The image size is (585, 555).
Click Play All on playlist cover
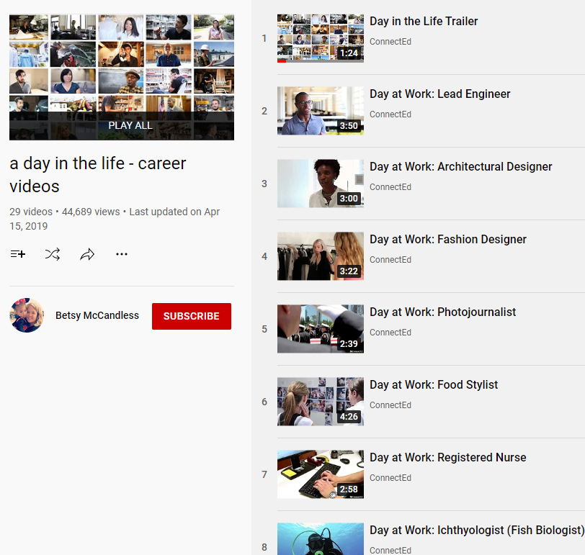click(x=130, y=125)
